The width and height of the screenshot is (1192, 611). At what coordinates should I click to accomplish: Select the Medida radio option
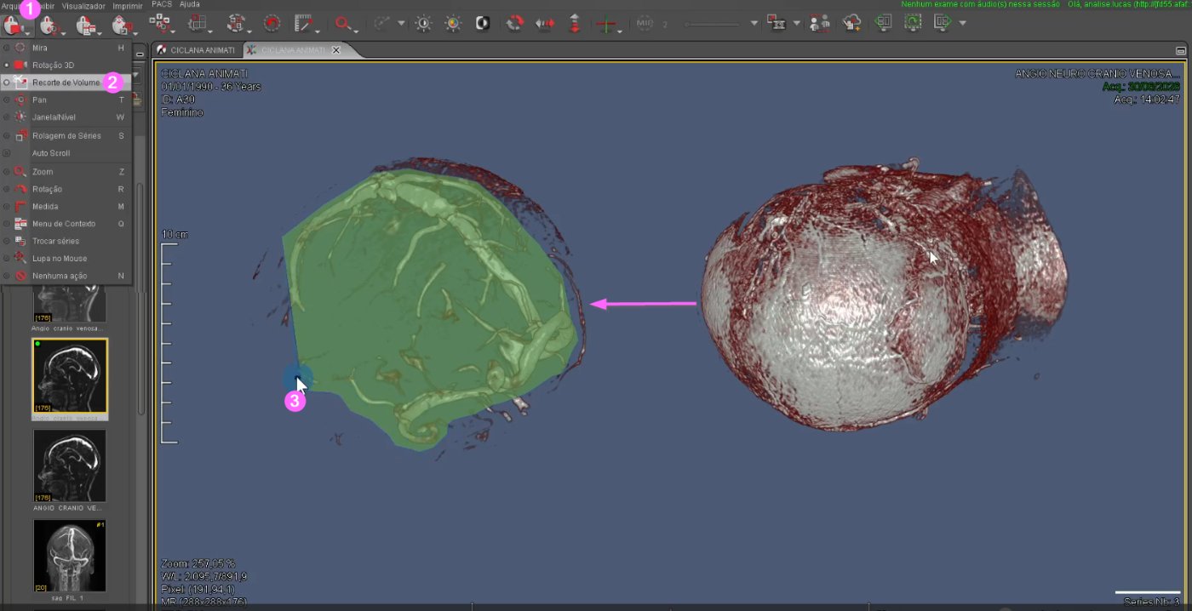coord(7,206)
